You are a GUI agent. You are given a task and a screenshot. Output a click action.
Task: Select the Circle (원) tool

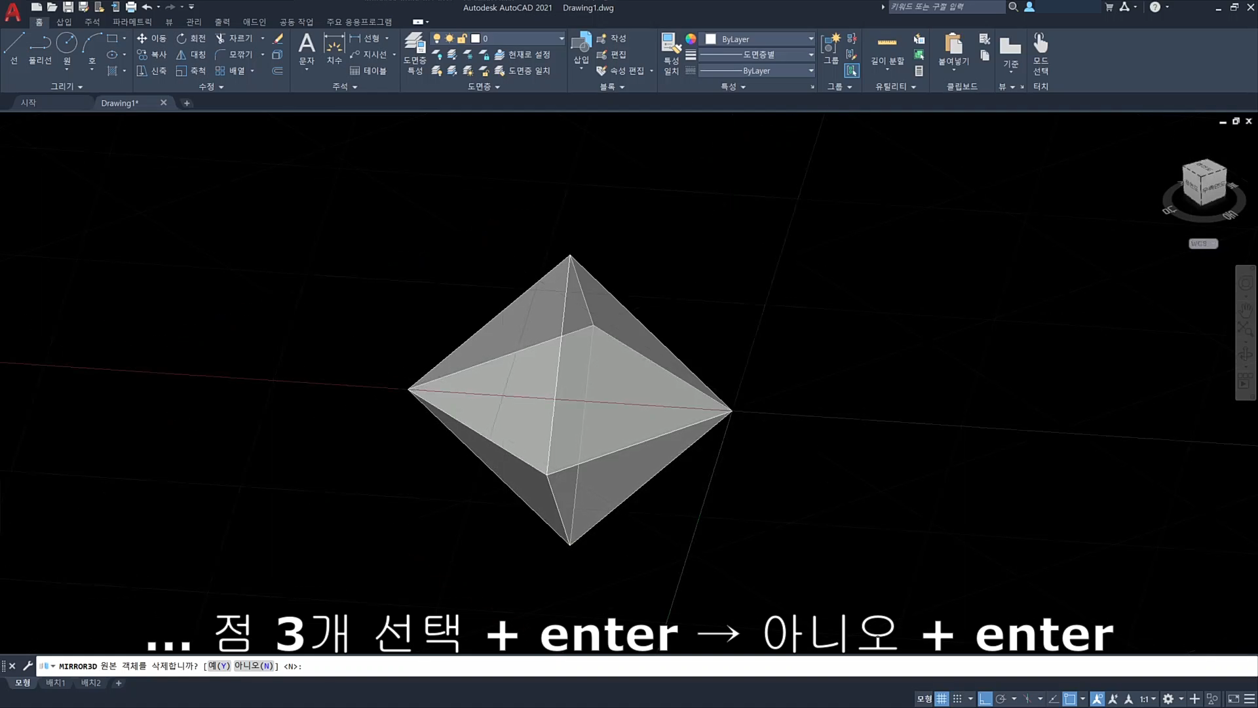66,49
